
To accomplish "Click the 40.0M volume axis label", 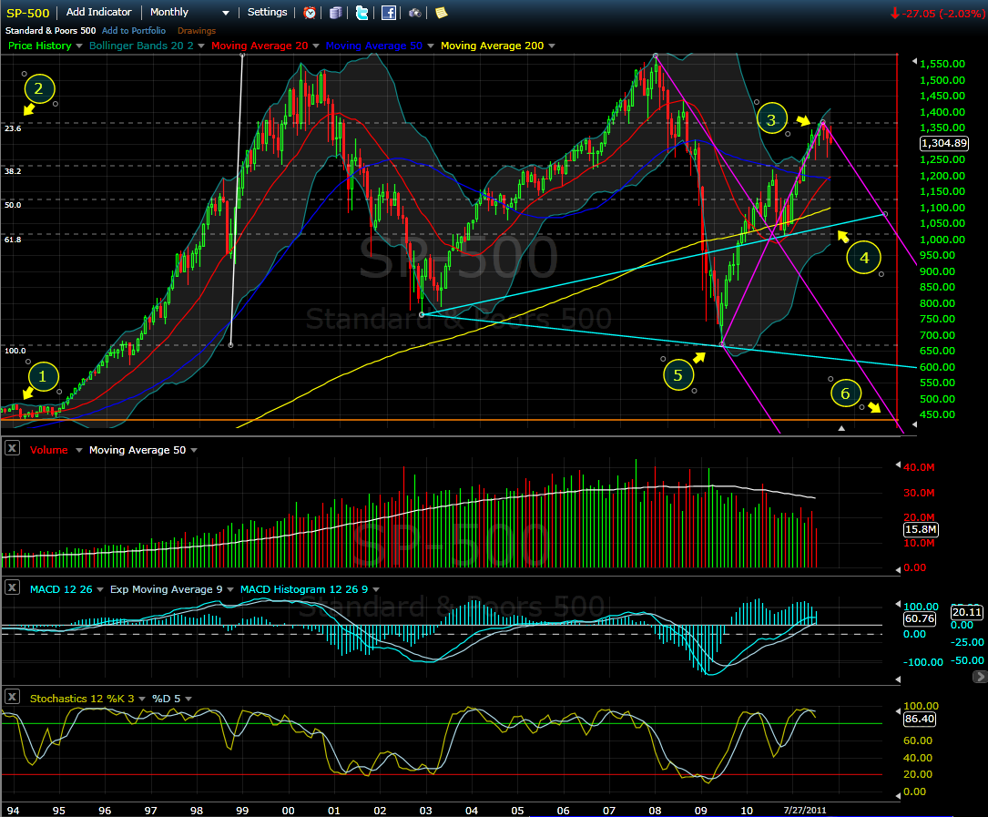I will click(919, 467).
